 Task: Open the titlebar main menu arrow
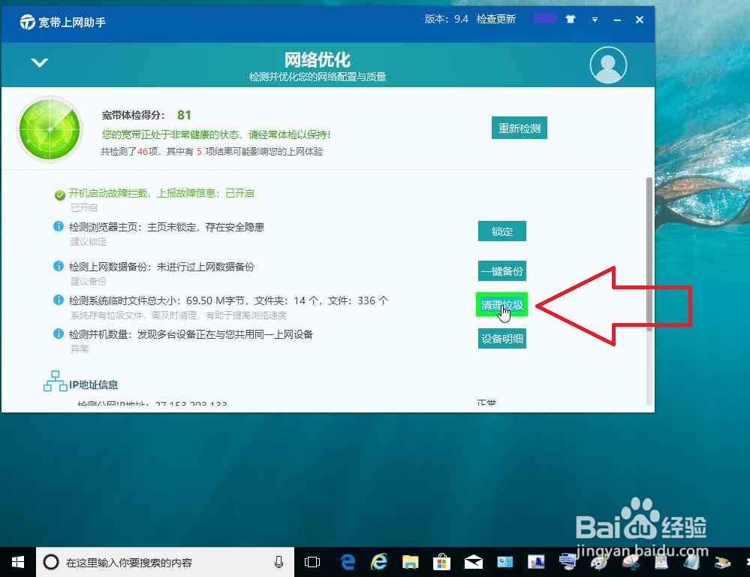[595, 20]
